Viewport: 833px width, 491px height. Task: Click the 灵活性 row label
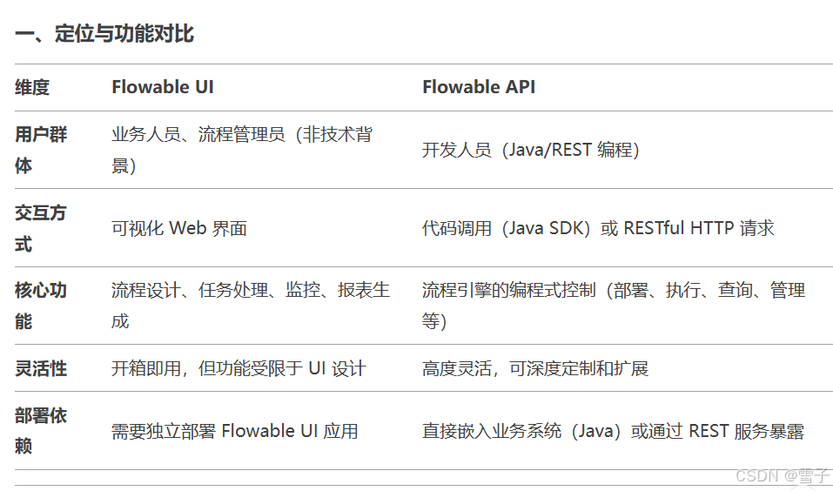pos(41,368)
